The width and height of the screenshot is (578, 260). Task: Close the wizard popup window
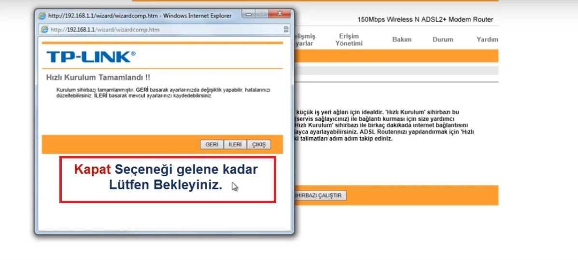tap(279, 13)
